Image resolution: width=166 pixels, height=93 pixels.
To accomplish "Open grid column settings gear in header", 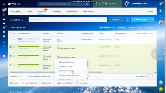I will tap(14, 33).
